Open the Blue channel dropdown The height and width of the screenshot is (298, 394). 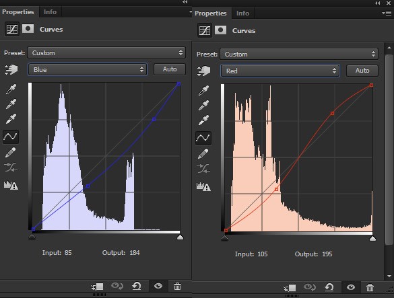pos(88,69)
